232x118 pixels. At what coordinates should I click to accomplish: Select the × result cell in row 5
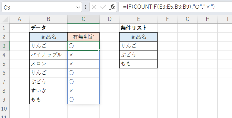point(83,64)
